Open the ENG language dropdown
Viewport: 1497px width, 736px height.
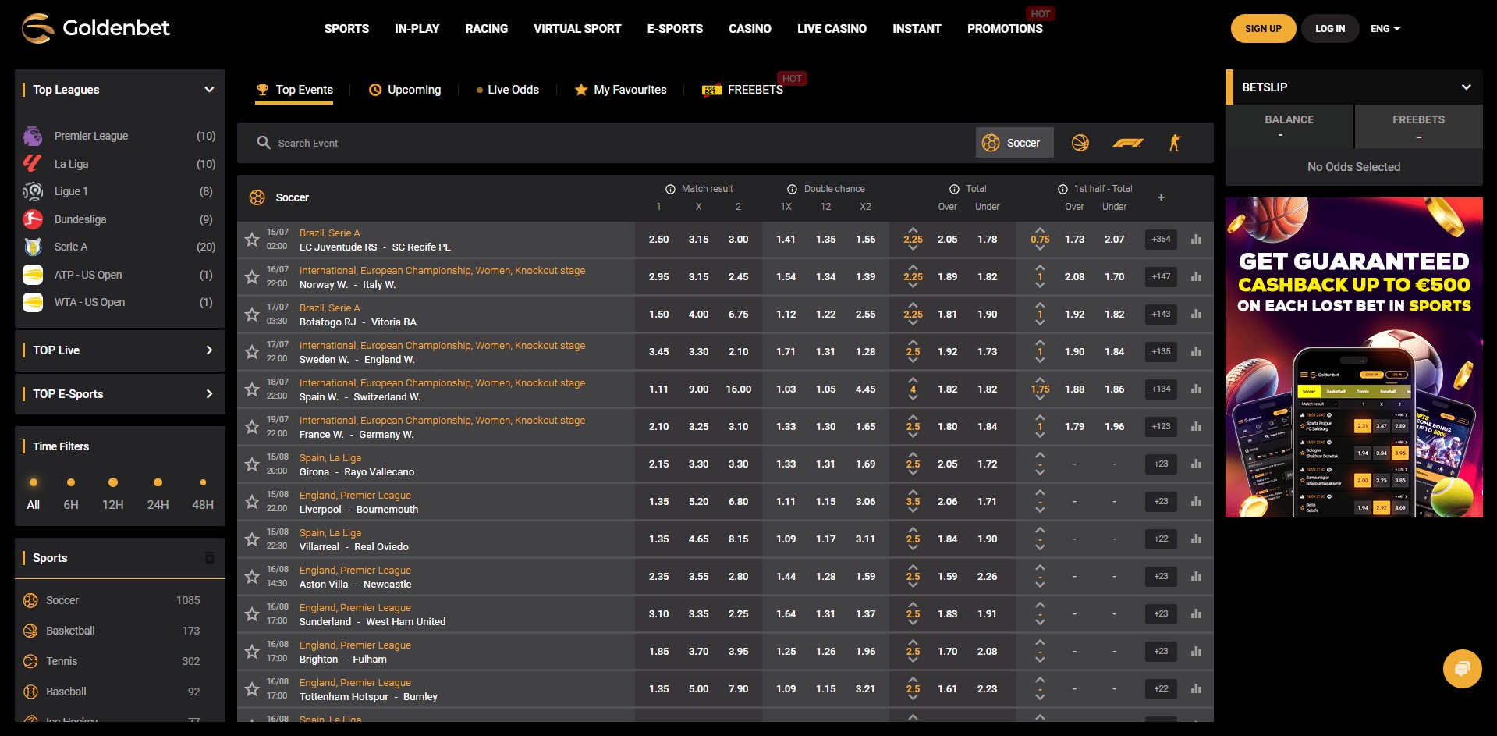point(1384,28)
